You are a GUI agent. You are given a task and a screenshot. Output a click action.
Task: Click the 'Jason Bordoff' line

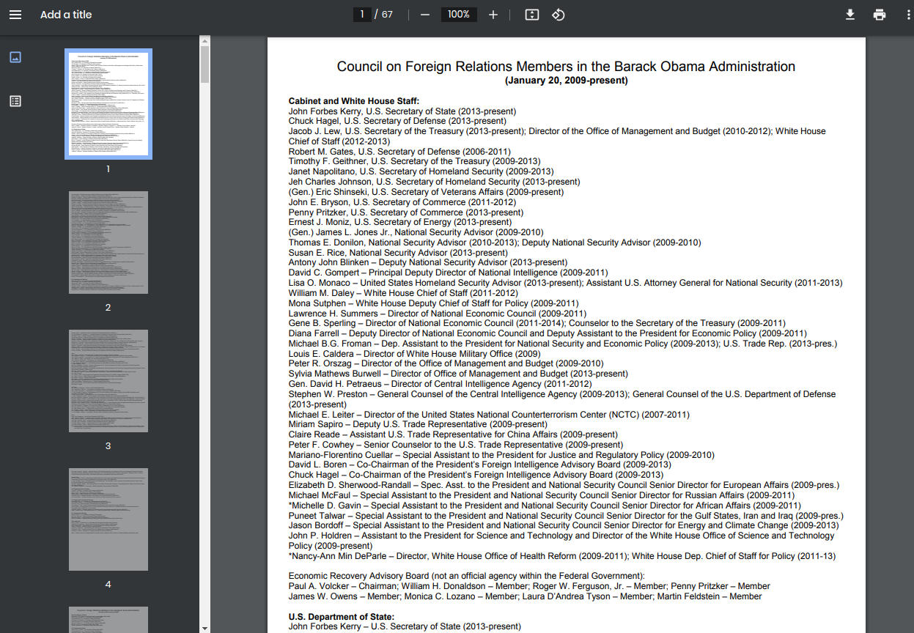pos(564,525)
